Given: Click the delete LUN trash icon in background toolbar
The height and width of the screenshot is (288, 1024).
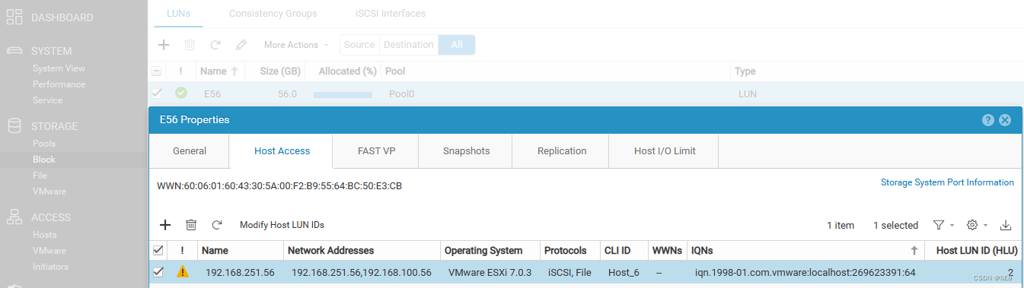Looking at the screenshot, I should pos(190,45).
